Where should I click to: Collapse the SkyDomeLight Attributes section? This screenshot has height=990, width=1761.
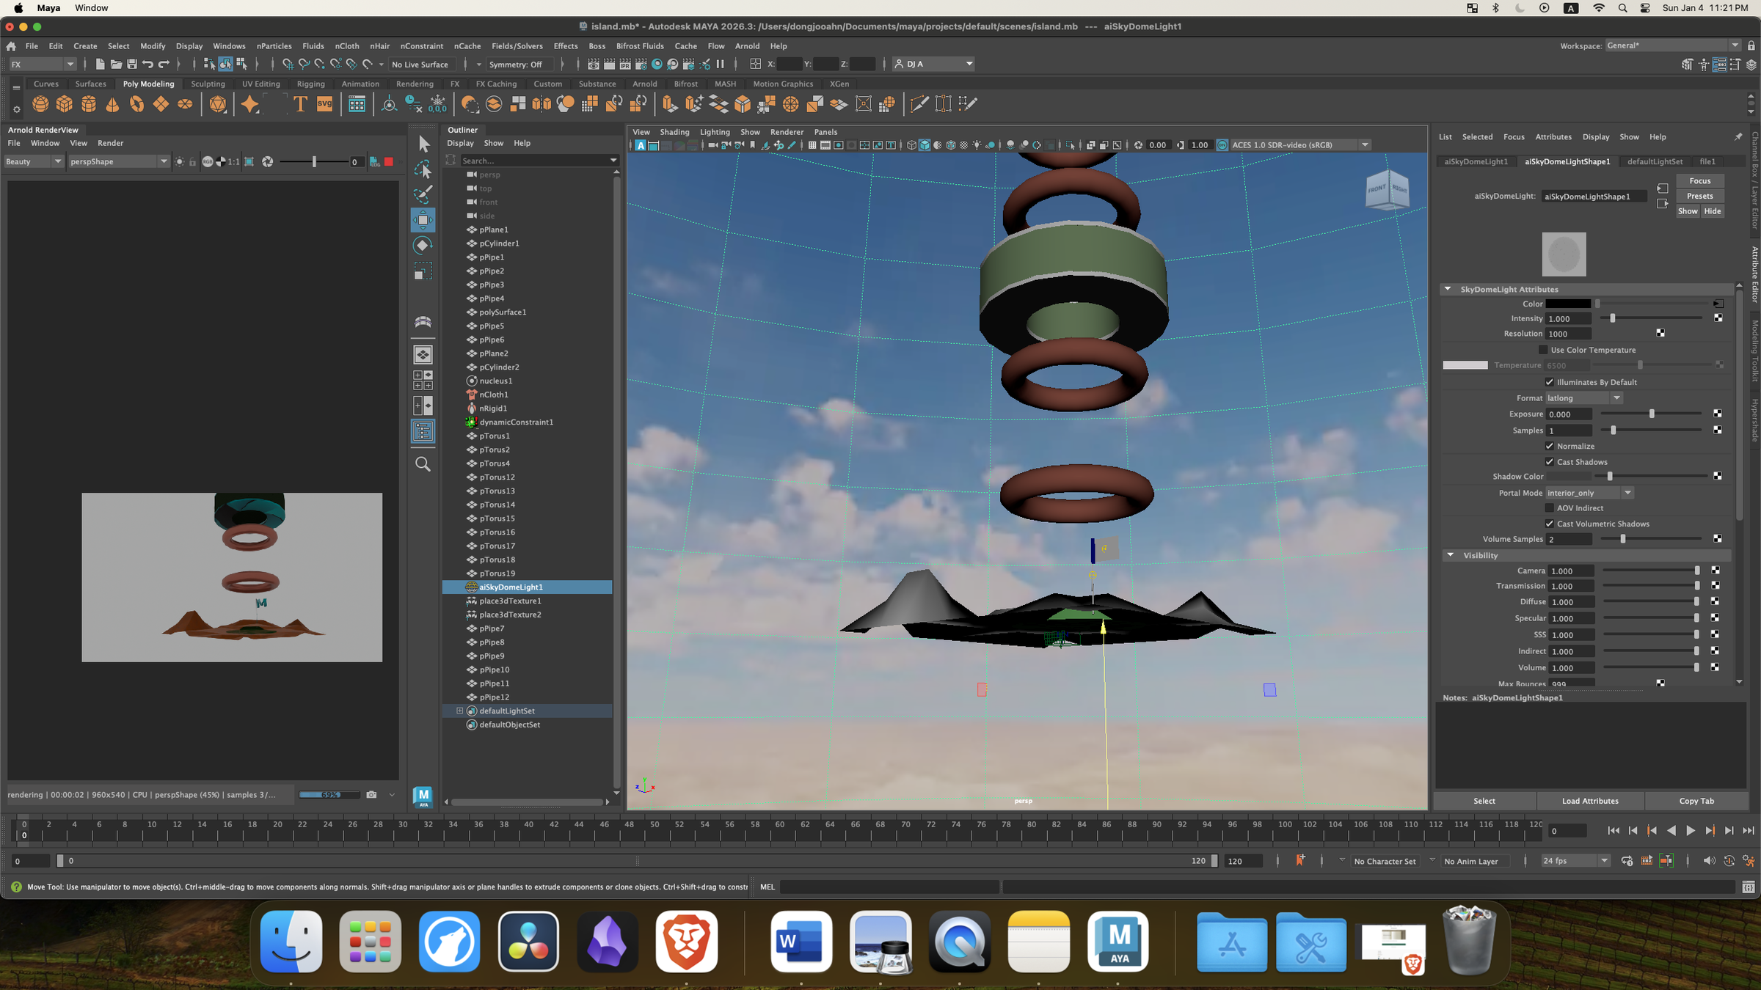point(1448,289)
